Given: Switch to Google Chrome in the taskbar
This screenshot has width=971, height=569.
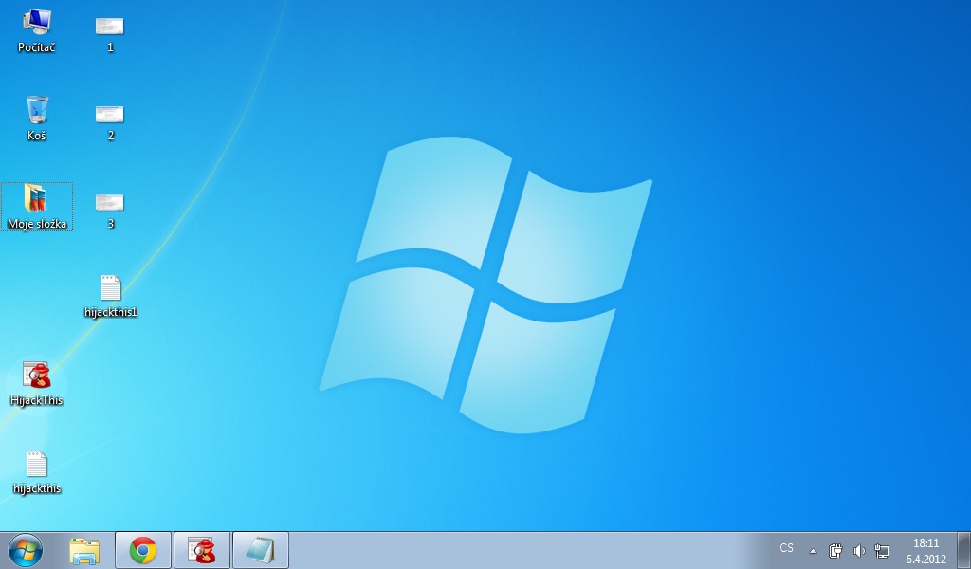Looking at the screenshot, I should [143, 550].
